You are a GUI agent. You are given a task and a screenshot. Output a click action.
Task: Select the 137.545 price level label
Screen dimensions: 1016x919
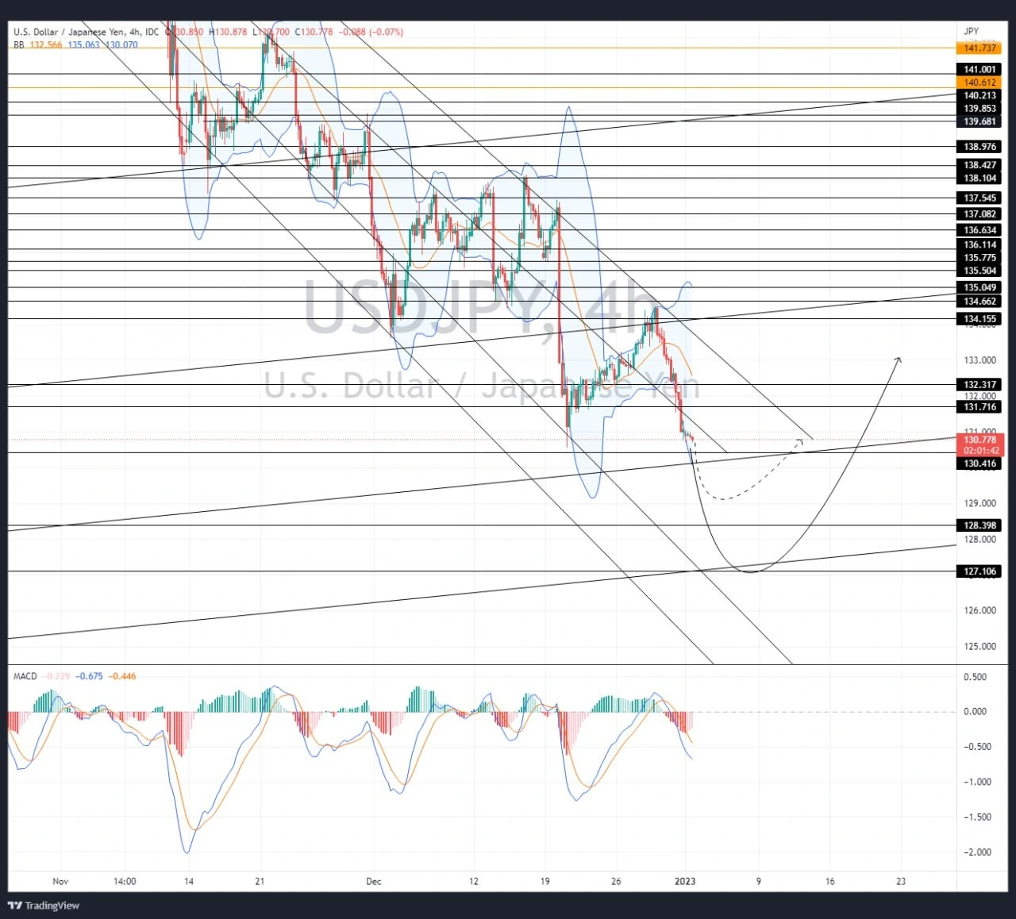(x=979, y=198)
